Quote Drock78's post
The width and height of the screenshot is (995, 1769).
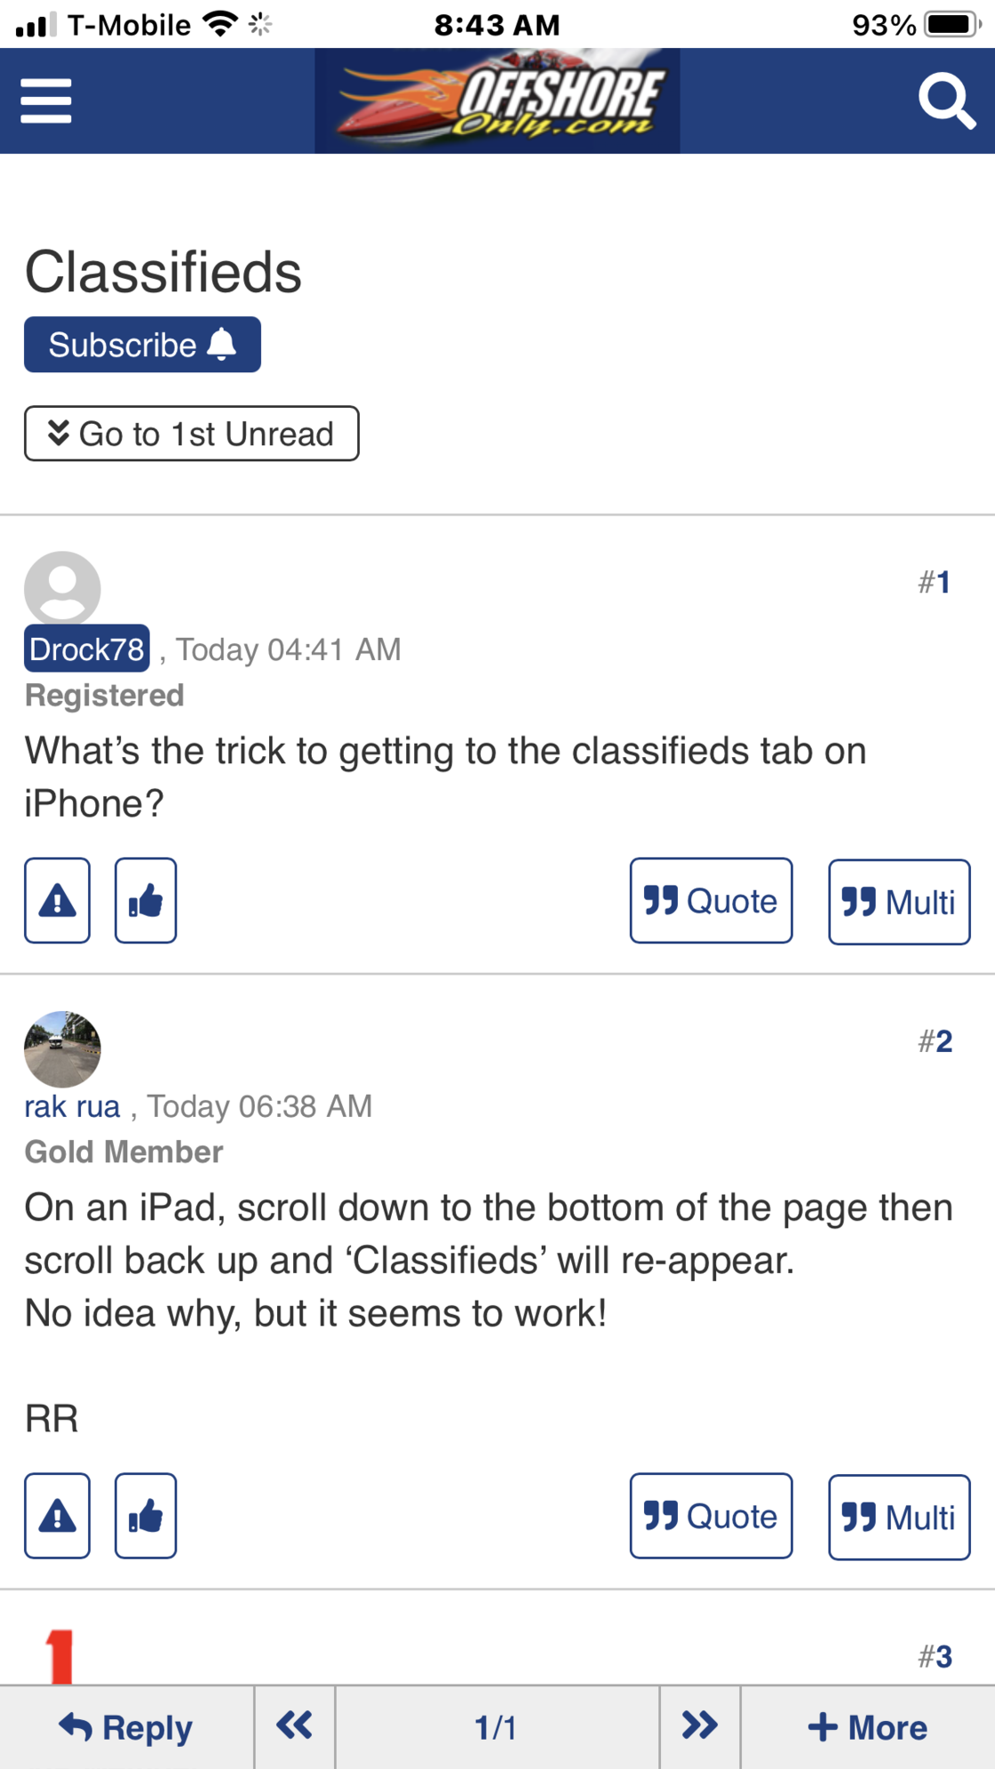tap(711, 900)
